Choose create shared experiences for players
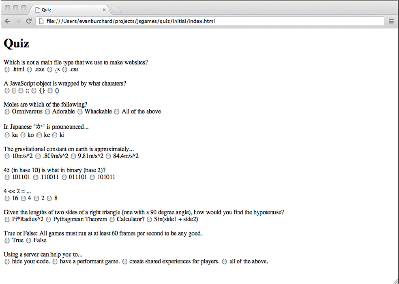 coord(125,262)
